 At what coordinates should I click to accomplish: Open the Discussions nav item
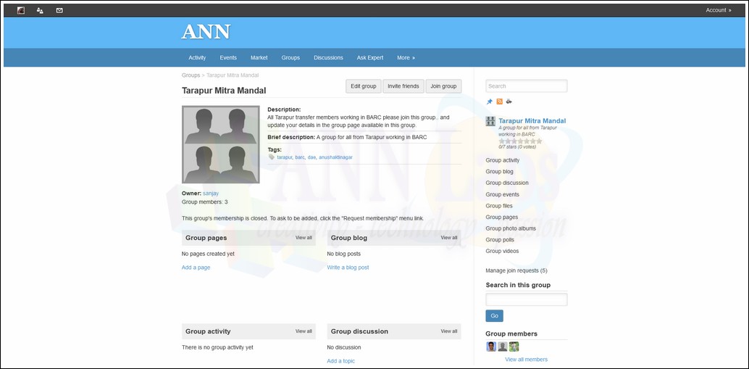pyautogui.click(x=328, y=58)
